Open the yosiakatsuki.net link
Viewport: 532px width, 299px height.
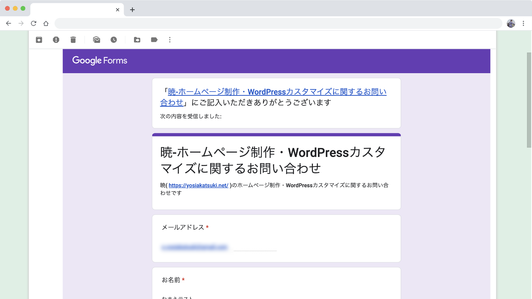tap(199, 185)
